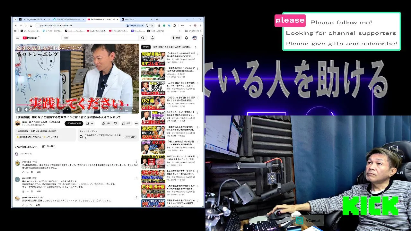Open '60歳でも' recommended video thumbnail

(x=153, y=176)
